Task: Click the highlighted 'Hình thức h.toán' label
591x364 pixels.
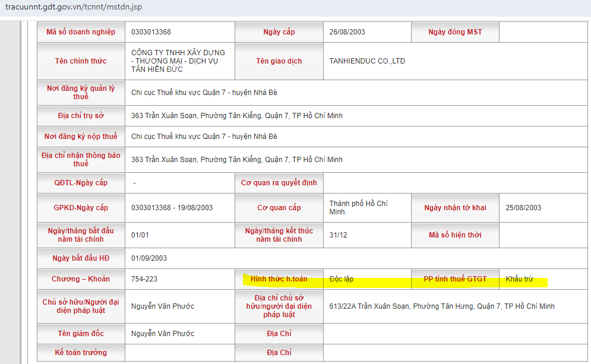Action: 279,279
